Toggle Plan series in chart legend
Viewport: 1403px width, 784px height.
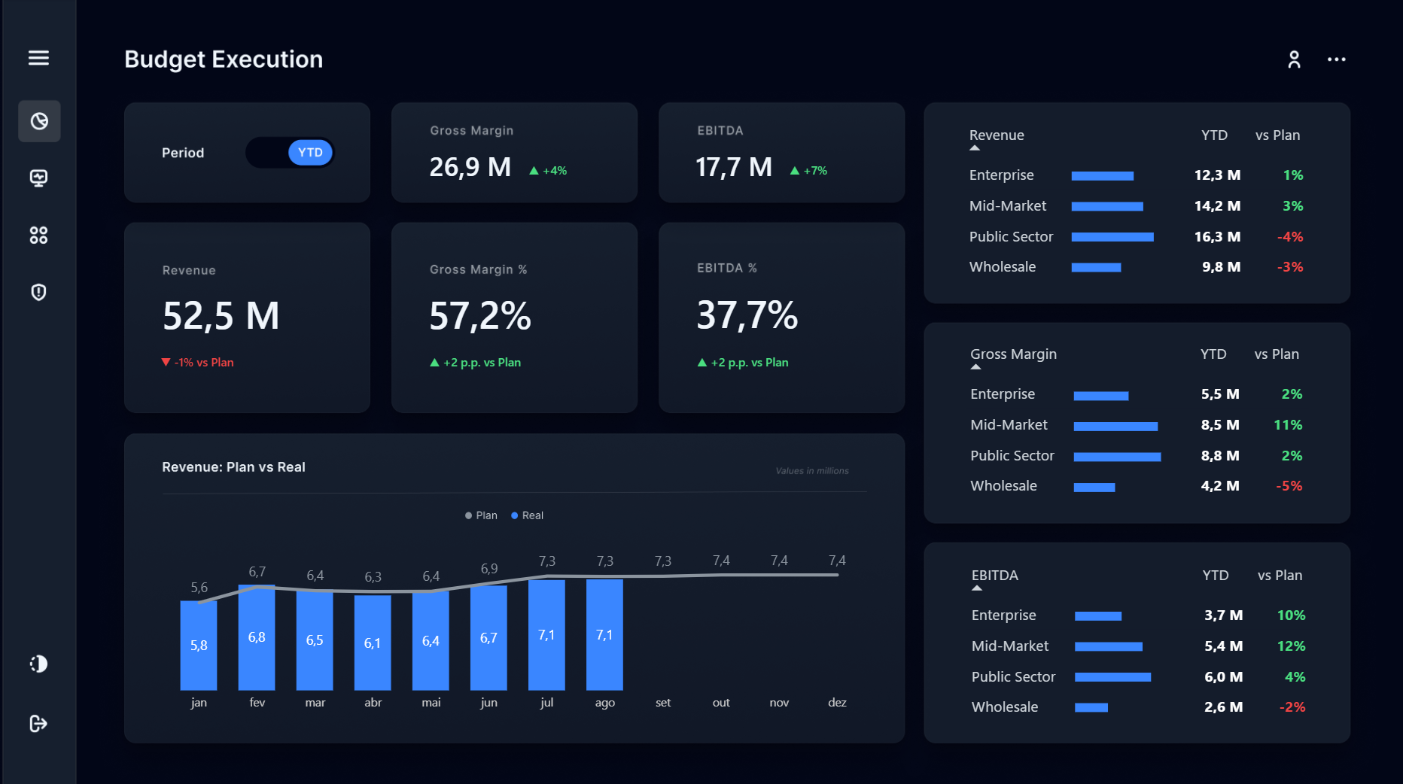pyautogui.click(x=481, y=515)
